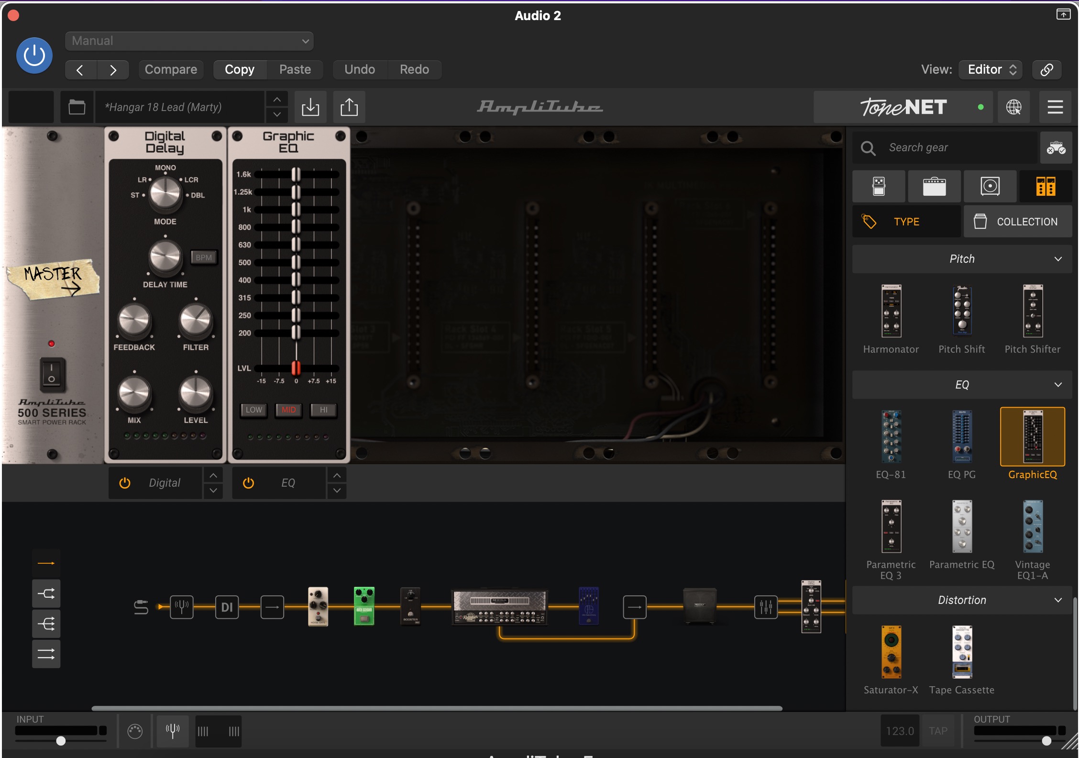Select the amplifier gear category icon
Image resolution: width=1079 pixels, height=758 pixels.
click(x=934, y=186)
